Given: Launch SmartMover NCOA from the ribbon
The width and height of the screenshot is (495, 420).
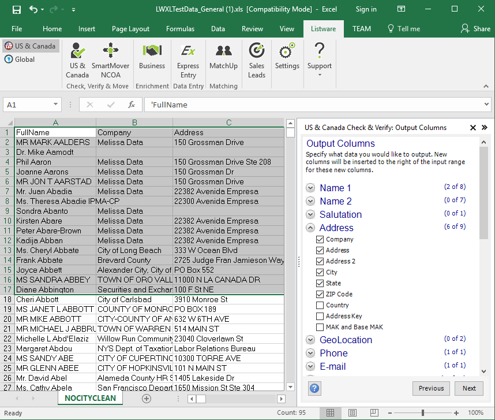Looking at the screenshot, I should point(110,61).
